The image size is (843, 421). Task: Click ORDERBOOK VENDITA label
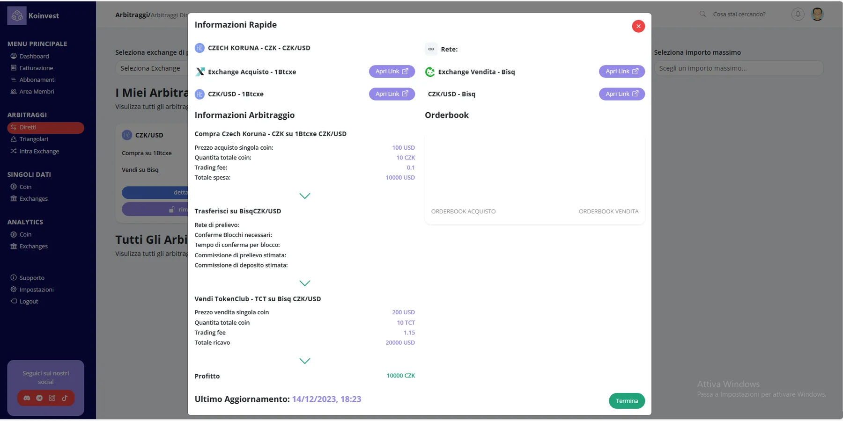coord(608,211)
